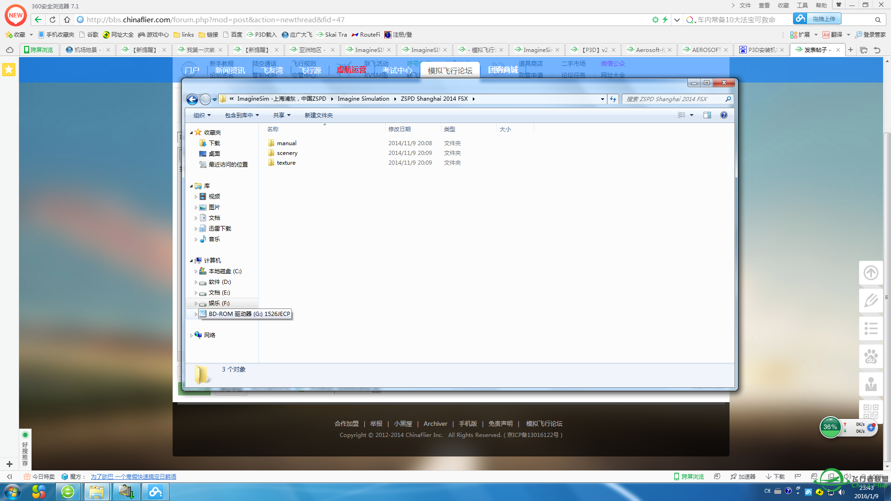Reload the page with refresh icon
891x501 pixels.
pyautogui.click(x=52, y=19)
